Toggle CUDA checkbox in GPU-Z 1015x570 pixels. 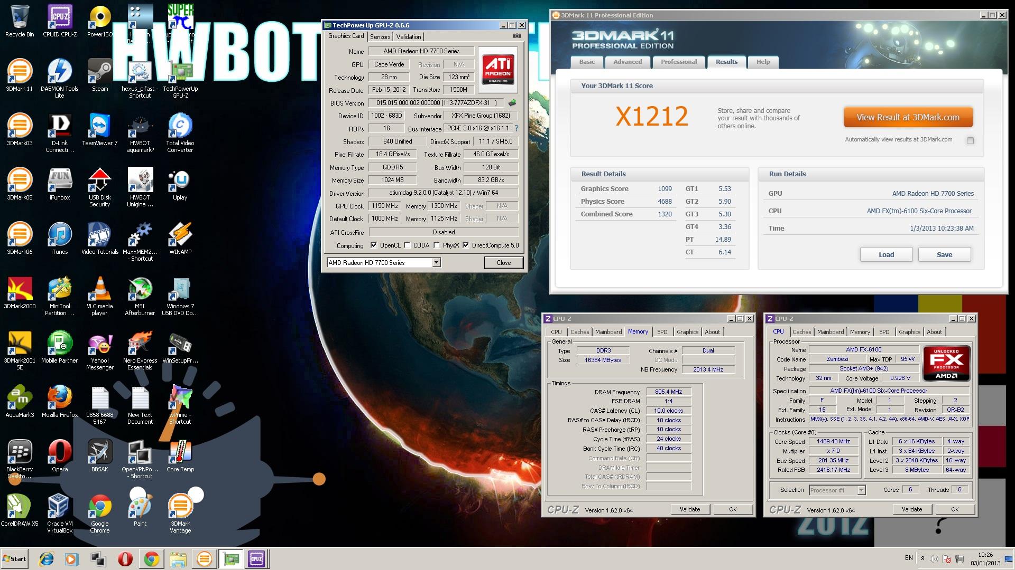[407, 245]
